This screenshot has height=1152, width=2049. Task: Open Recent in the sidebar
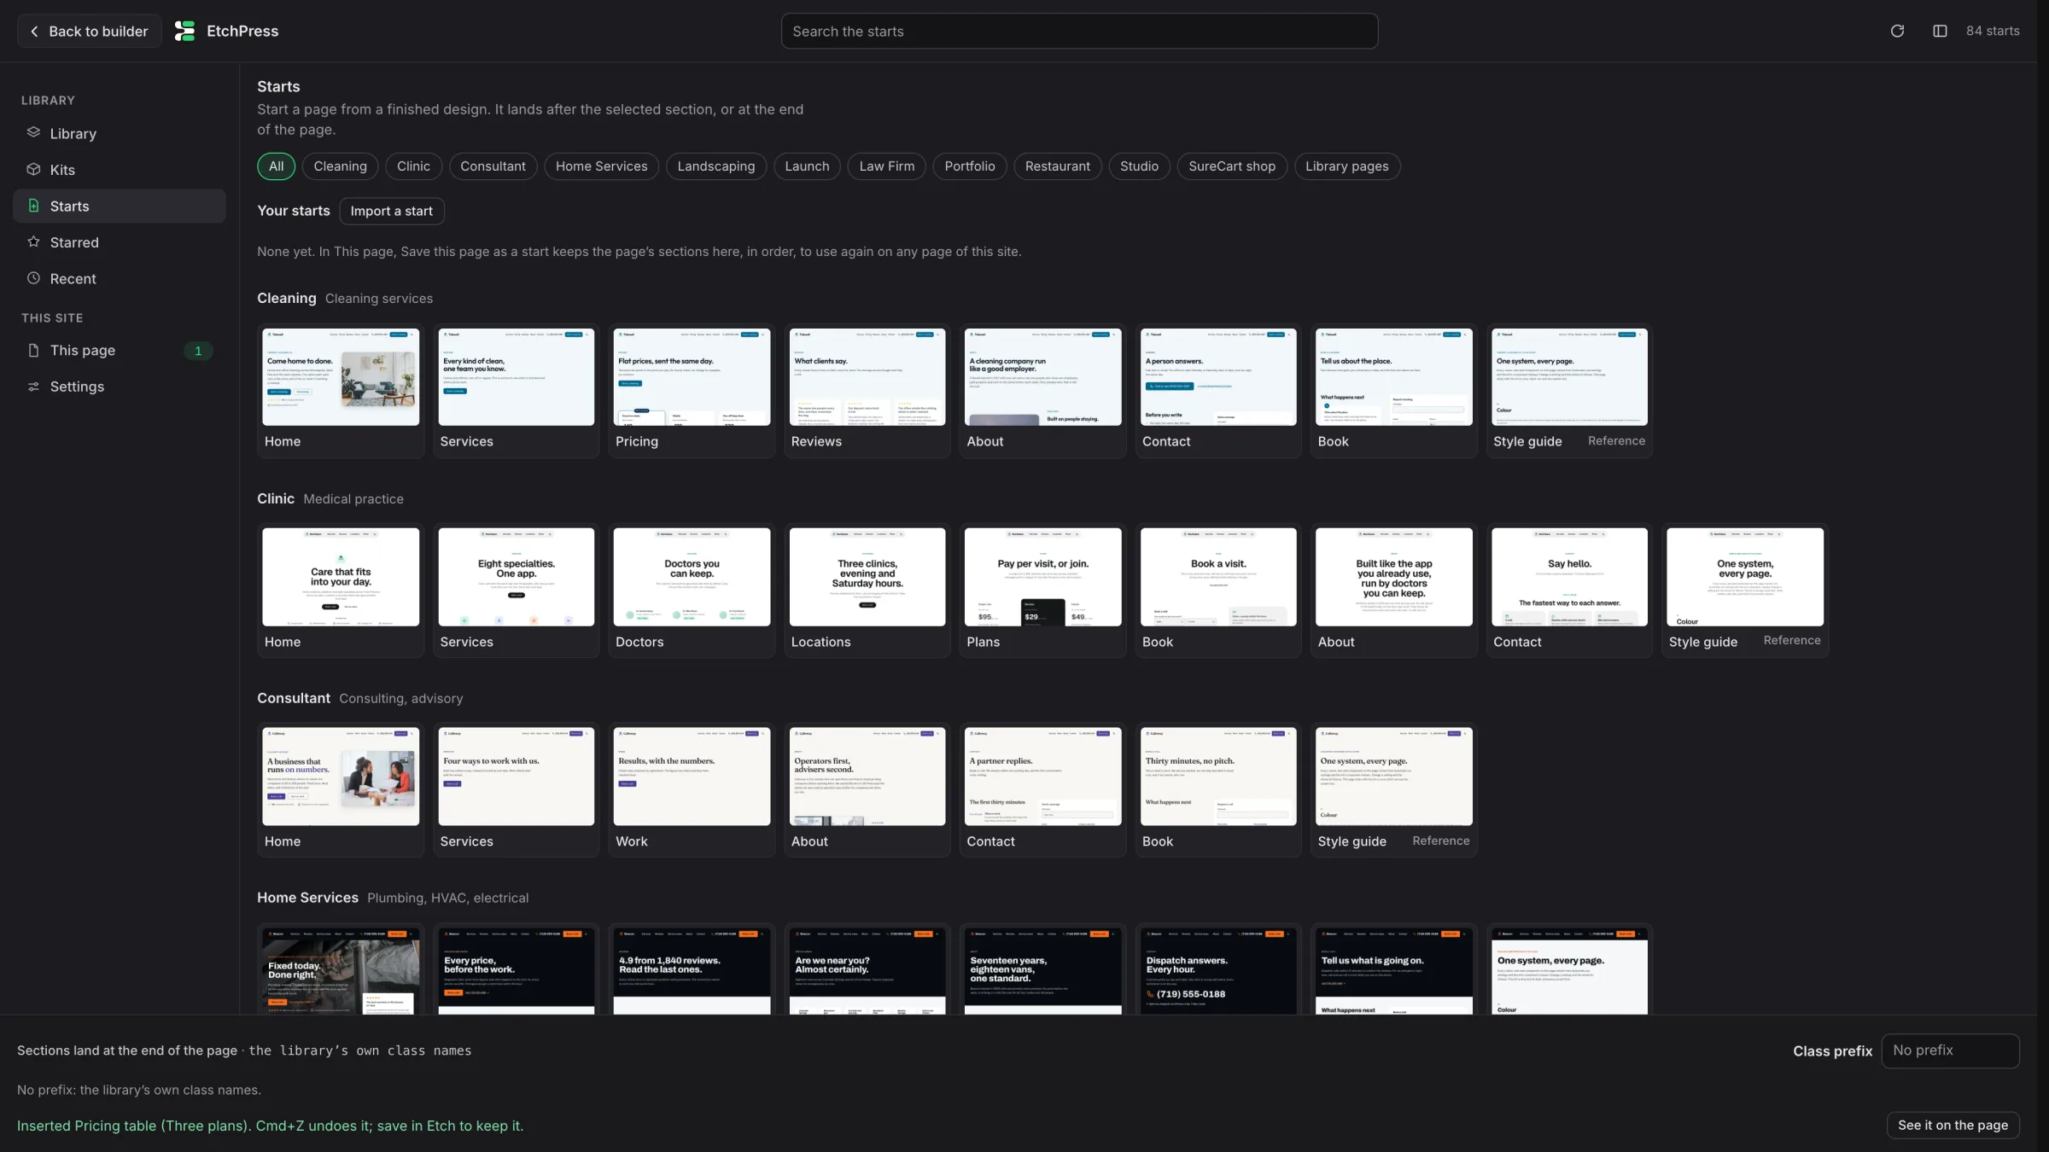[x=120, y=278]
